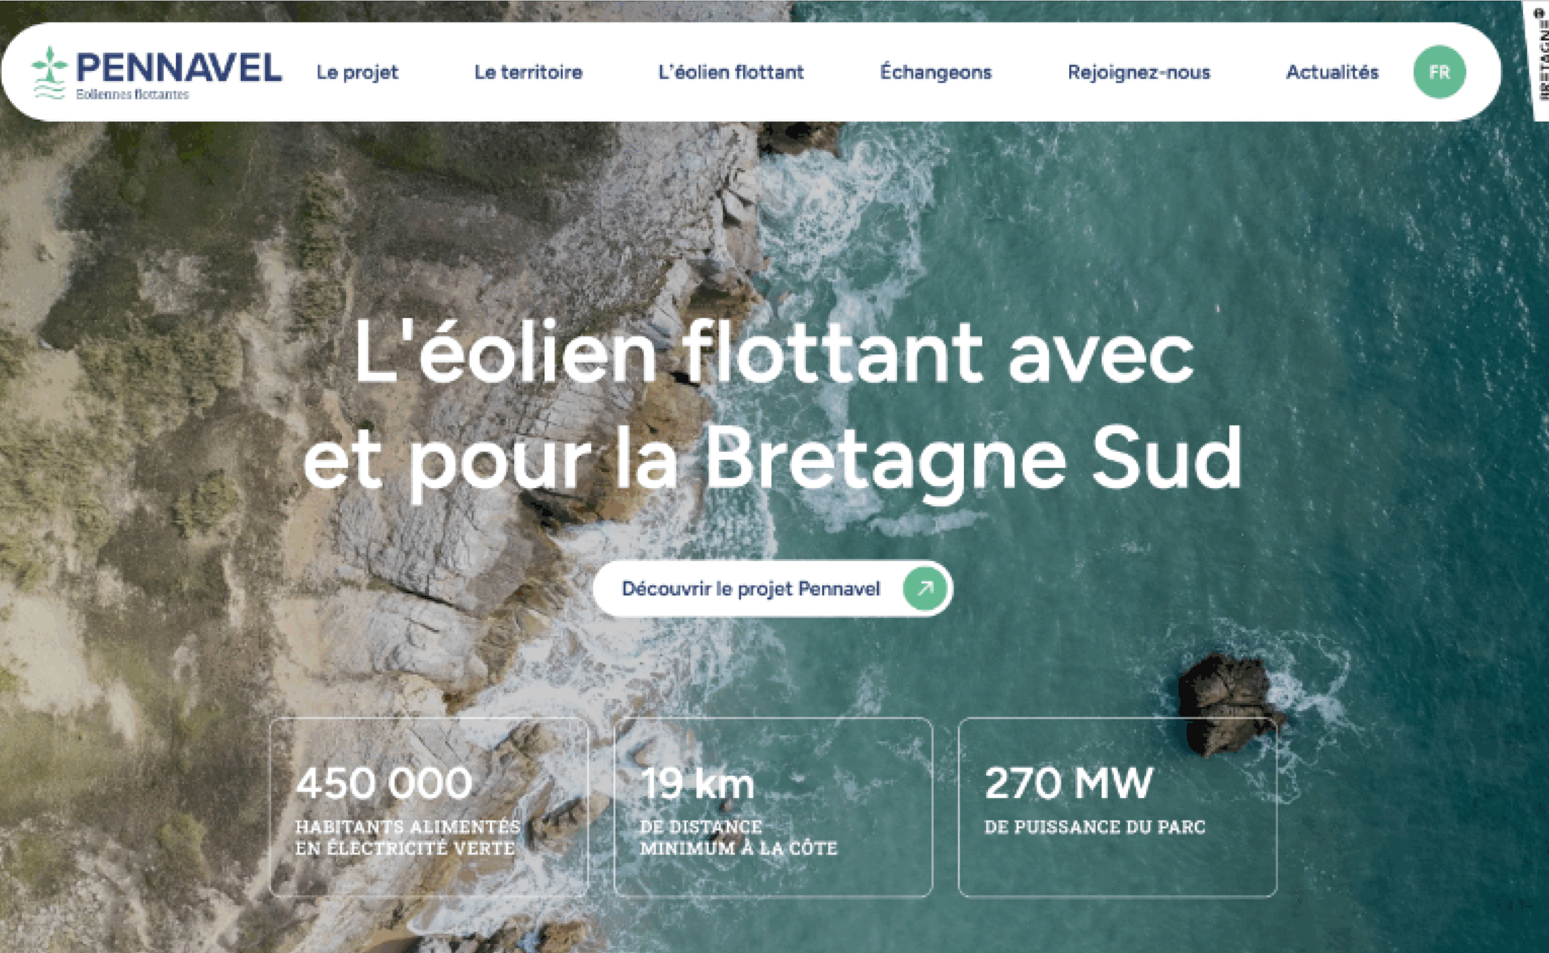This screenshot has width=1549, height=953.
Task: Open the FR language selector circle
Action: coord(1439,72)
